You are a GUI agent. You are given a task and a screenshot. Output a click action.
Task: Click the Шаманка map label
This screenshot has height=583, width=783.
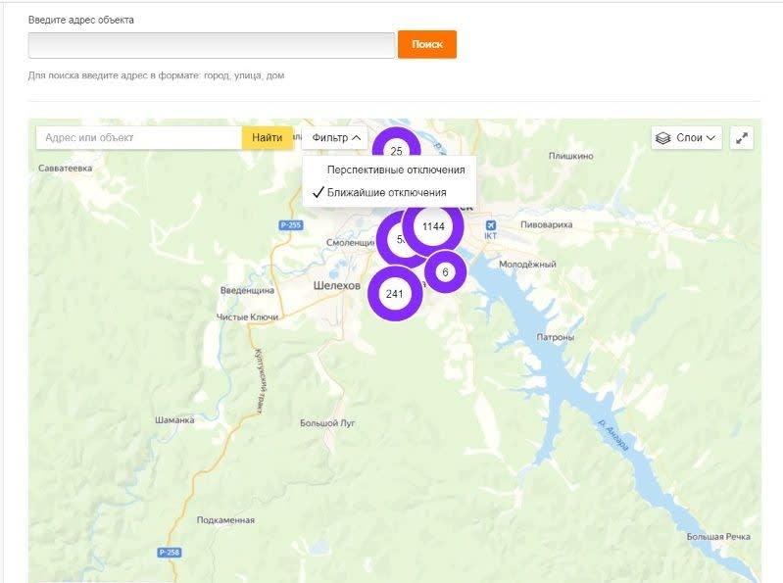(174, 420)
